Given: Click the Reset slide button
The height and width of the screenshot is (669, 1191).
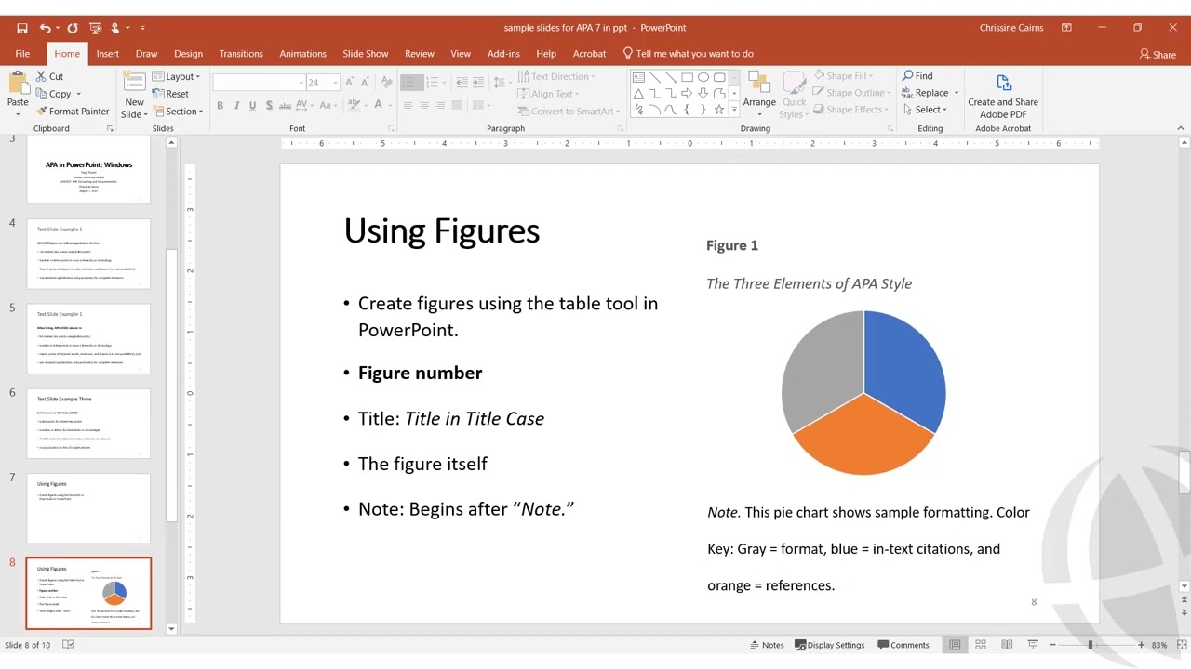Looking at the screenshot, I should click(170, 94).
